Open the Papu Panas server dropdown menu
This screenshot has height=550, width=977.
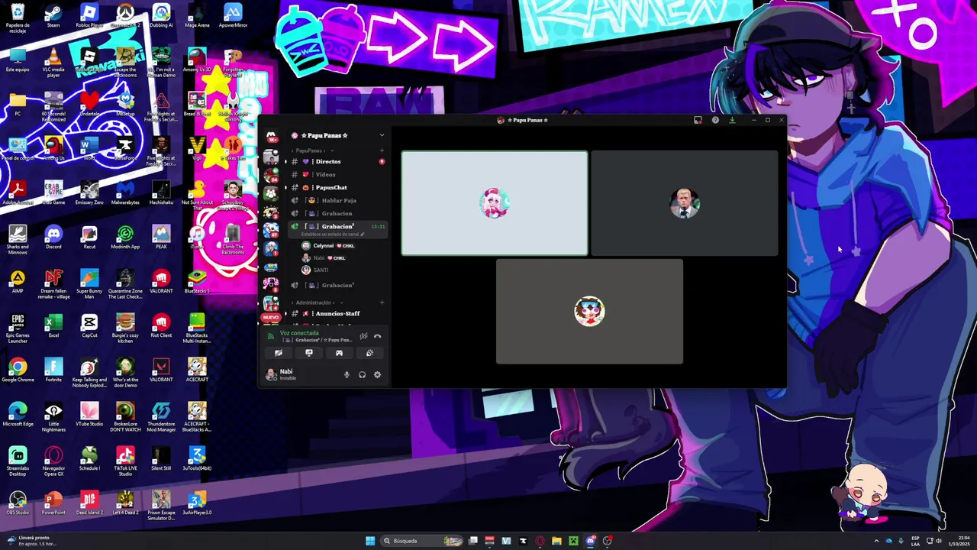click(x=382, y=135)
